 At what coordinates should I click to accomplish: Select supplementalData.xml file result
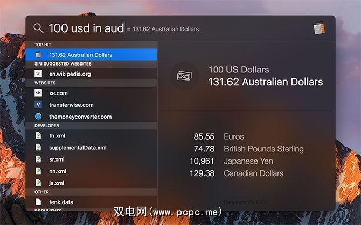(92, 148)
